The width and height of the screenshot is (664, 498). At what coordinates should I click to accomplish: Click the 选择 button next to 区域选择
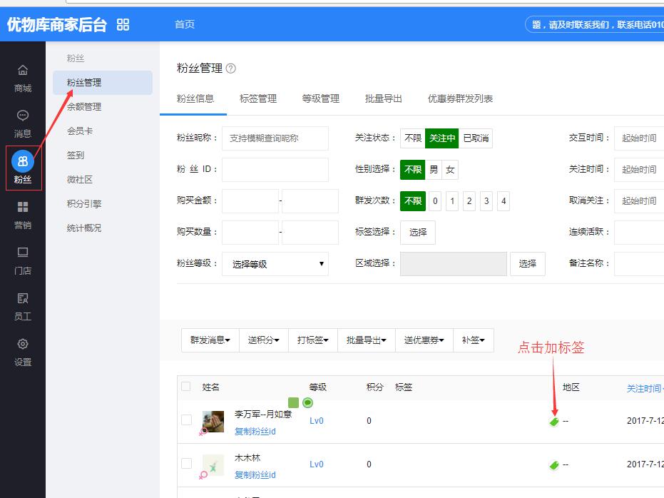point(527,264)
